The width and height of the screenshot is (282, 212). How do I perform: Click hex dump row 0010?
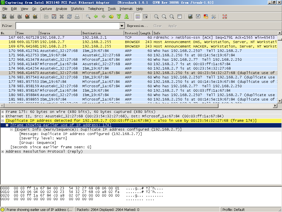point(82,192)
